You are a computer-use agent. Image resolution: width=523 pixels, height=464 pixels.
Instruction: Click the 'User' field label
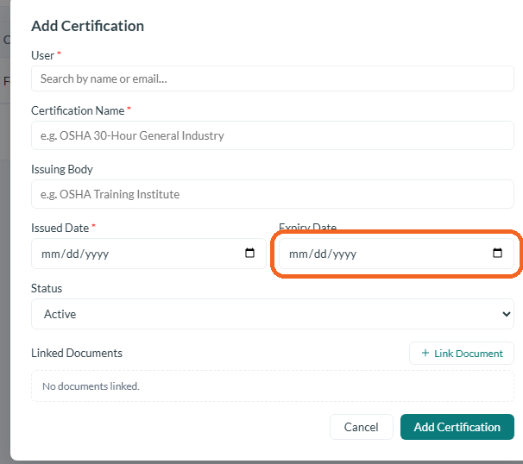[42, 55]
